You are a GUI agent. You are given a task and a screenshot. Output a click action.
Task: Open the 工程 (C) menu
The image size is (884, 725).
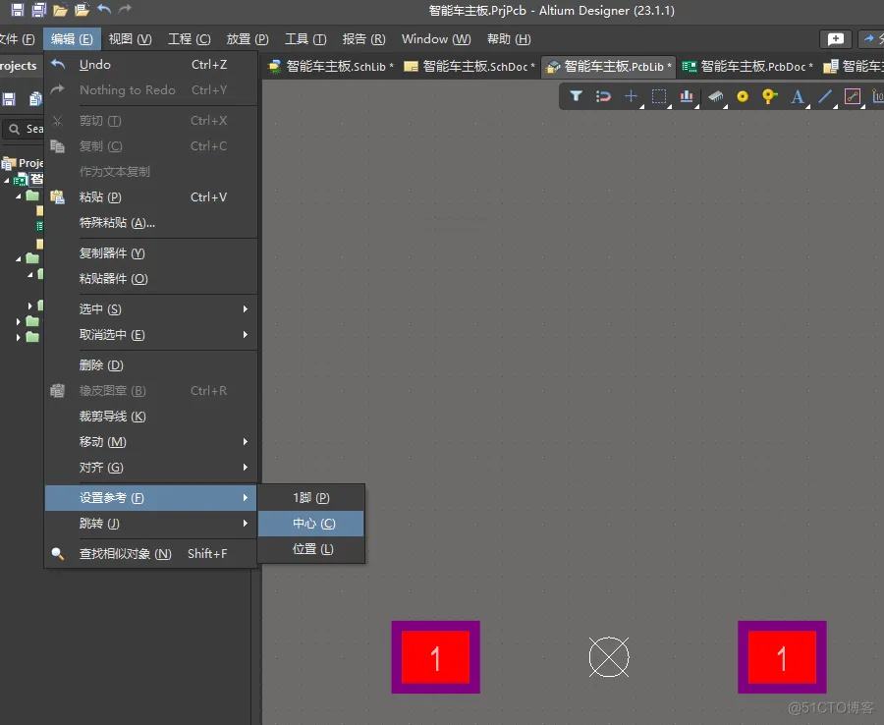pos(189,39)
